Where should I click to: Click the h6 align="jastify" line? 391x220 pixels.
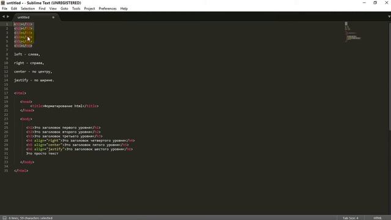[79, 149]
